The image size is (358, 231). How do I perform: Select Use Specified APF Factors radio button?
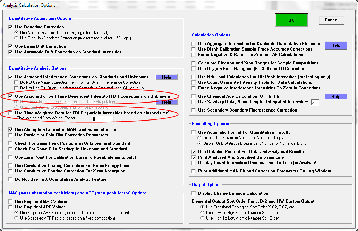[x=16, y=218]
